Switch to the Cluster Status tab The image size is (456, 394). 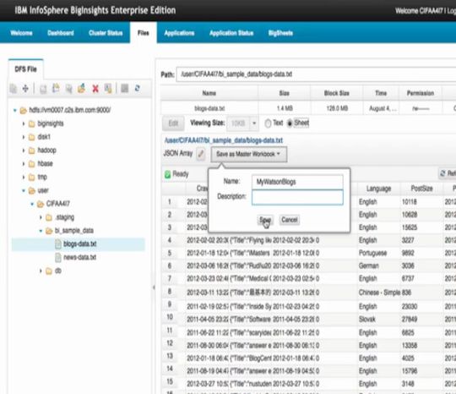(106, 33)
